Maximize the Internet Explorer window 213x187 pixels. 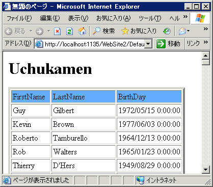coord(197,7)
